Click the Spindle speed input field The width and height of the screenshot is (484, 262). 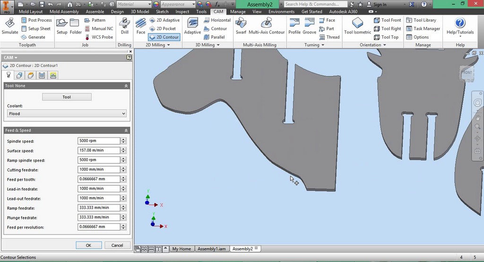[x=99, y=141]
